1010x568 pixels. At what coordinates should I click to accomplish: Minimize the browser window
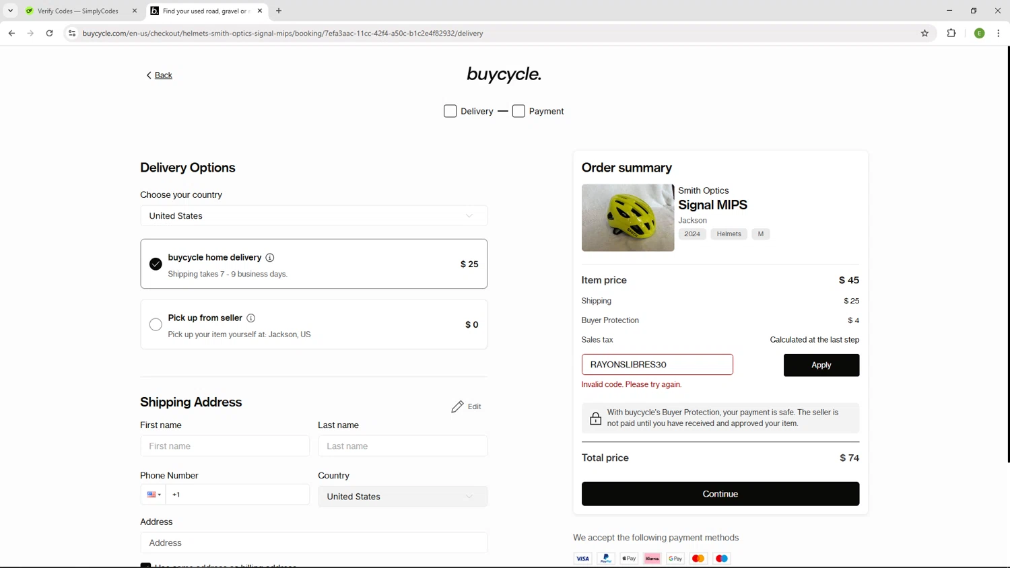949,11
